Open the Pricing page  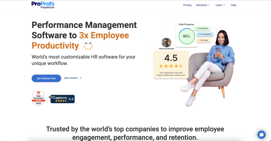187,5
